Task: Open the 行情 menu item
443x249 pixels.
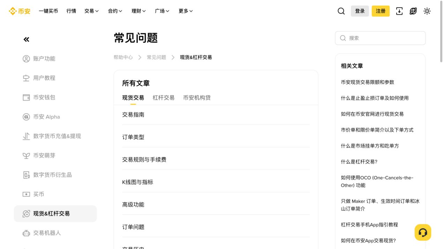Action: pyautogui.click(x=71, y=11)
